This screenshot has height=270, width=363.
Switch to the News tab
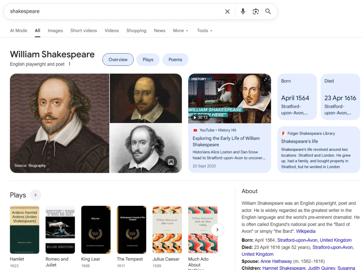[160, 30]
